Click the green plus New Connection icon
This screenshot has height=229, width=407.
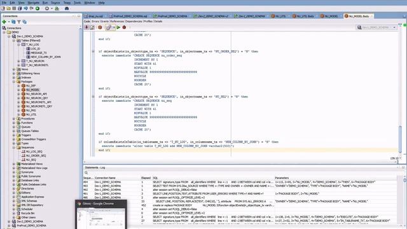[x=4, y=22]
